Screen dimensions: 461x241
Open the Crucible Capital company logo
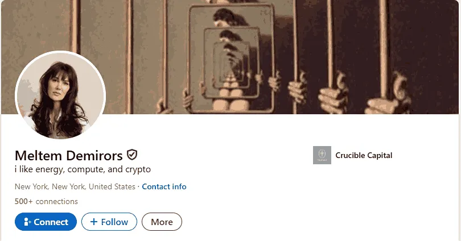tap(322, 155)
